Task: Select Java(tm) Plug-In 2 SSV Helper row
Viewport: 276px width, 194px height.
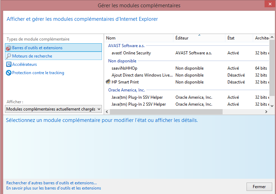Action: tap(187, 104)
